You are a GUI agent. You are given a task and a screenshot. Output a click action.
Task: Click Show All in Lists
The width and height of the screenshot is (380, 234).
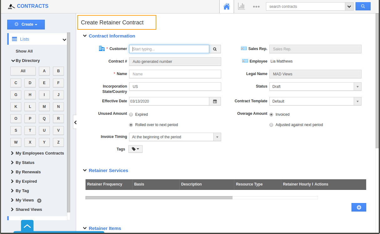(x=24, y=51)
